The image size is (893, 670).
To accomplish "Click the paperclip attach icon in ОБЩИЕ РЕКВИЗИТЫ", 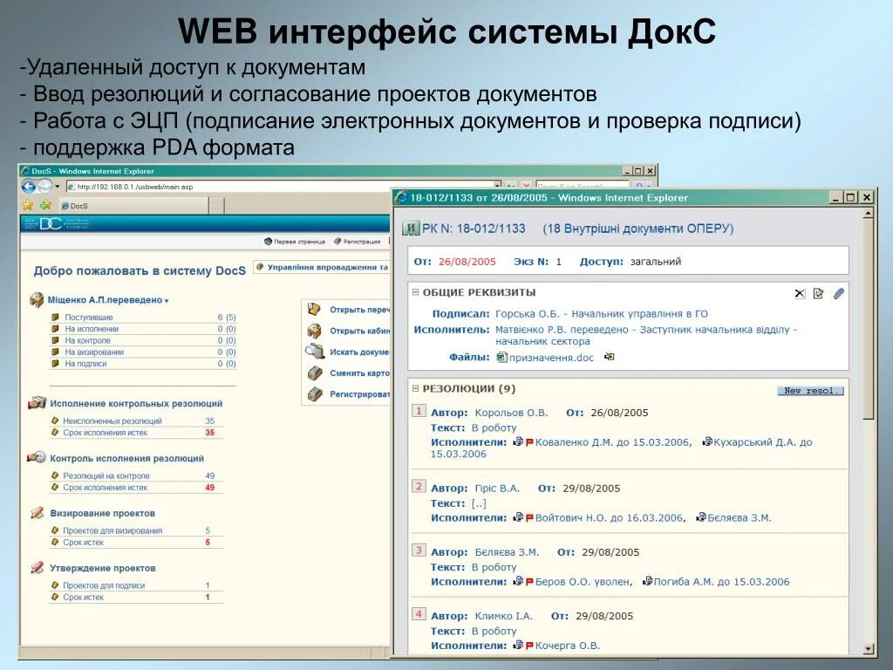I will click(838, 293).
